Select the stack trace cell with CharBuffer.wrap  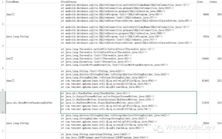[129, 102]
